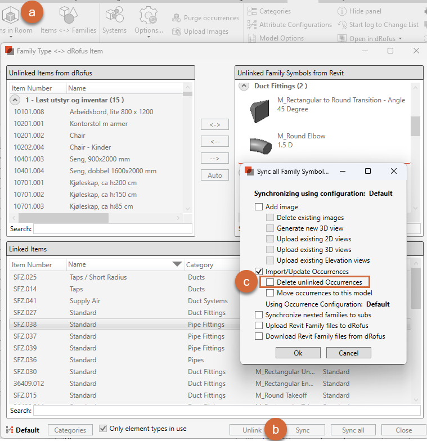Image resolution: width=427 pixels, height=441 pixels.
Task: Click the Unlinked Items search field
Action: click(x=112, y=229)
